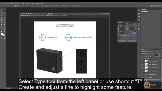Viewport: 162px width, 91px height.
Task: Open the Window menu
Action: [x=38, y=3]
